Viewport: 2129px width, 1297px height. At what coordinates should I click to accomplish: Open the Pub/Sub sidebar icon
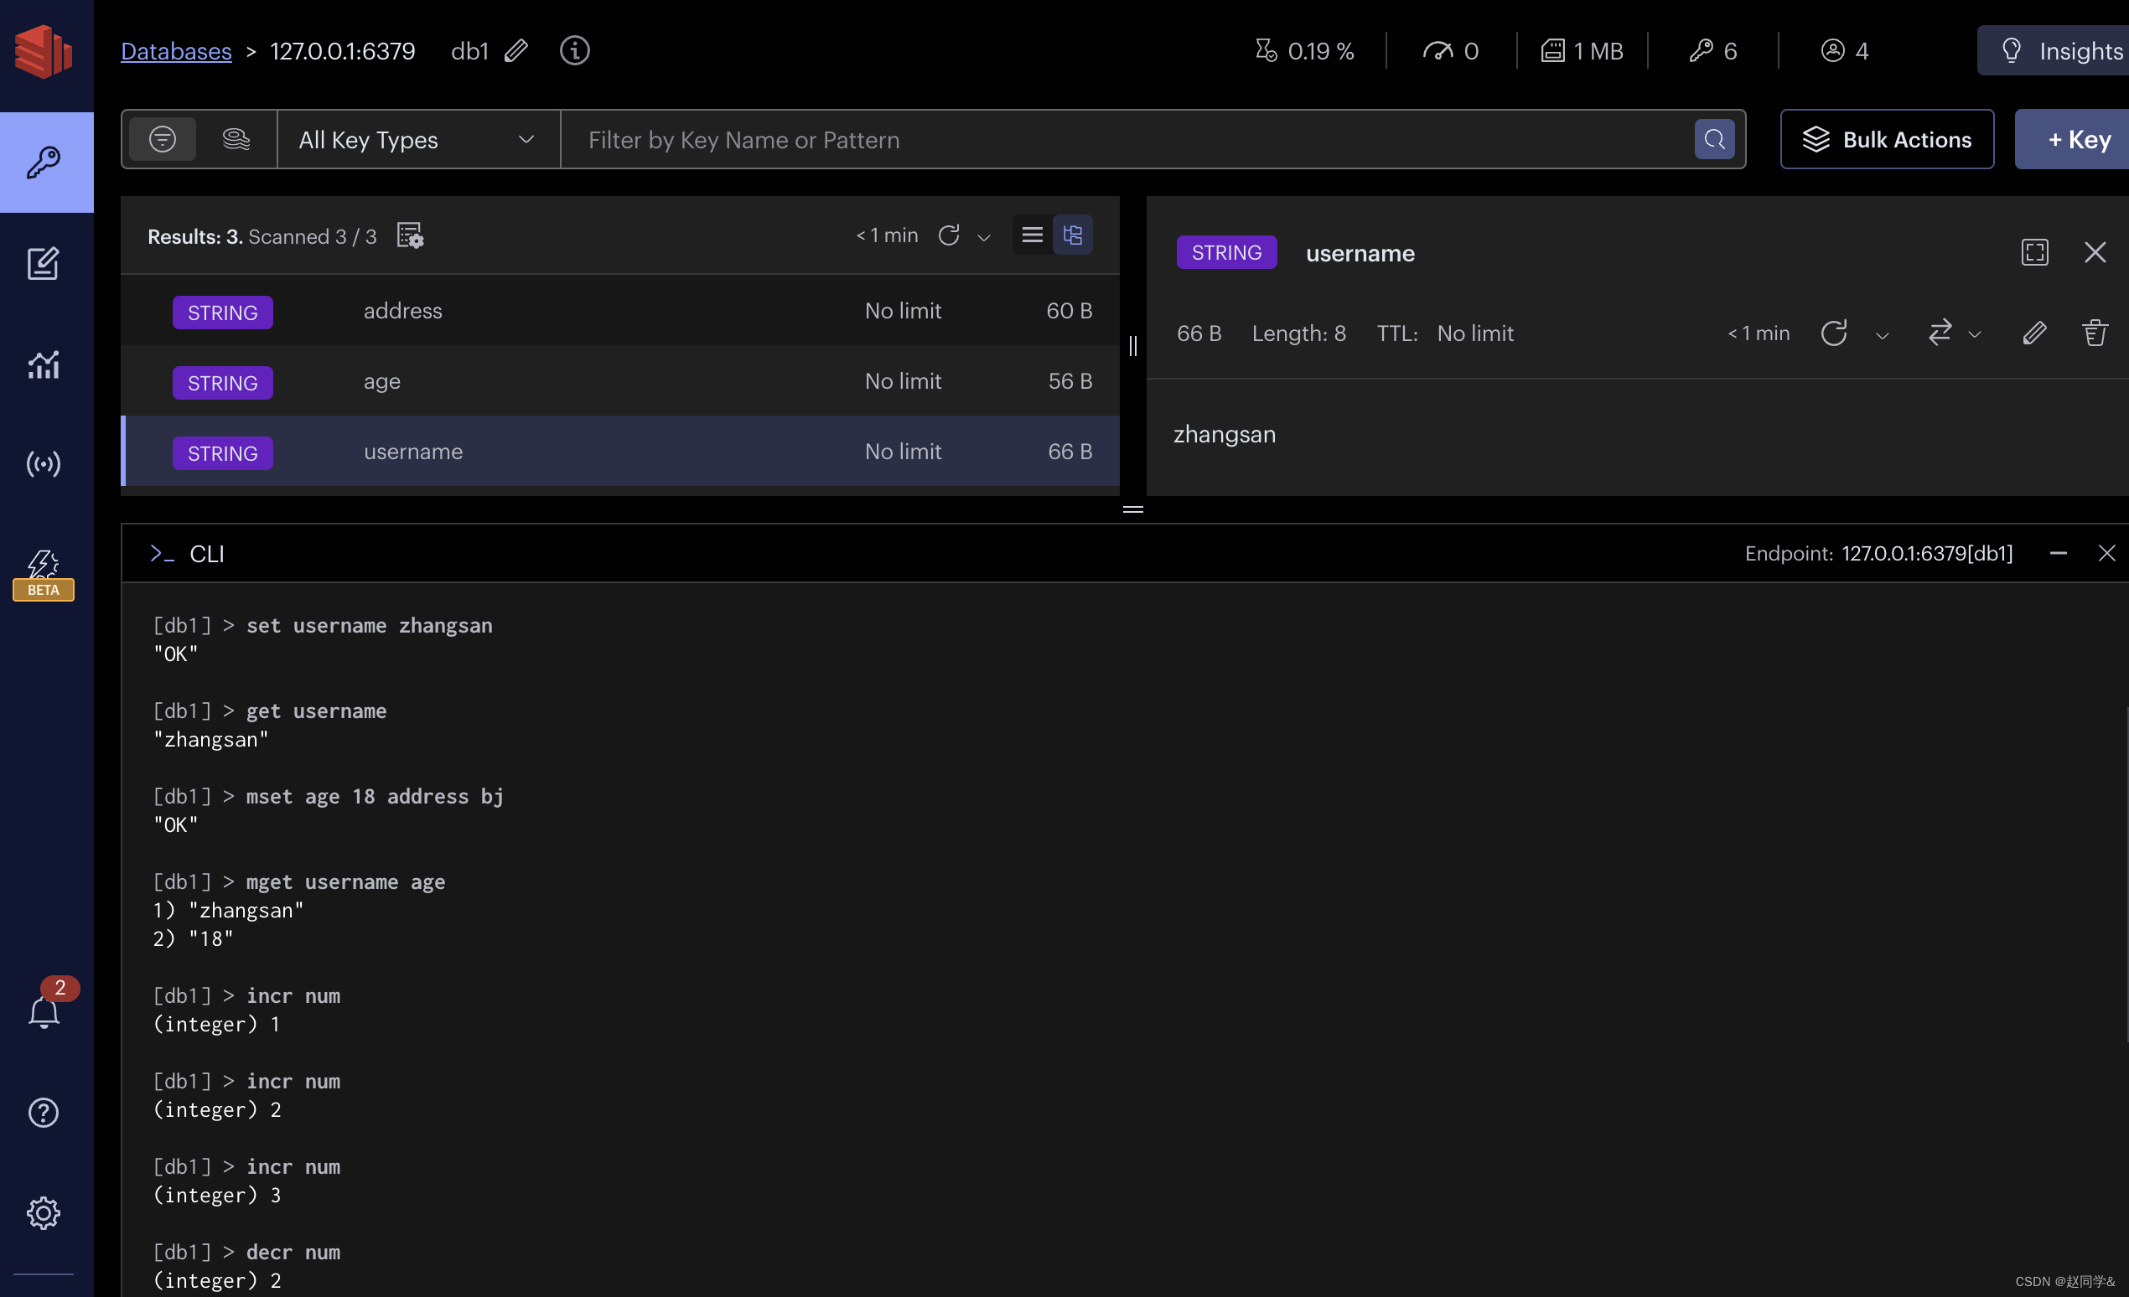[44, 463]
